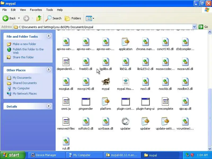Select the d3dcompiler file icon
Viewport: 212px width, 159px height.
point(185,42)
